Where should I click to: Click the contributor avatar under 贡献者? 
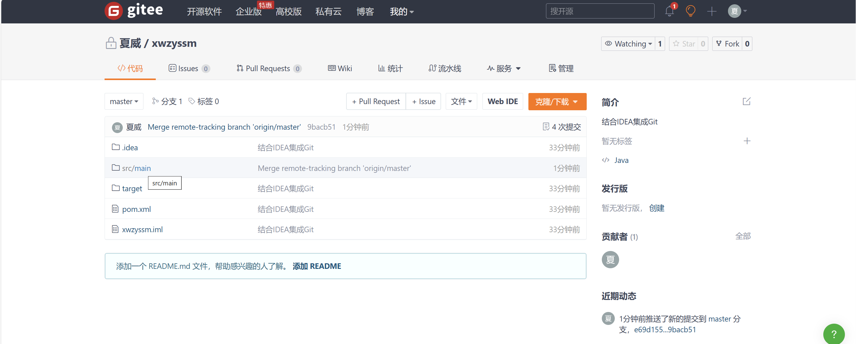(610, 259)
